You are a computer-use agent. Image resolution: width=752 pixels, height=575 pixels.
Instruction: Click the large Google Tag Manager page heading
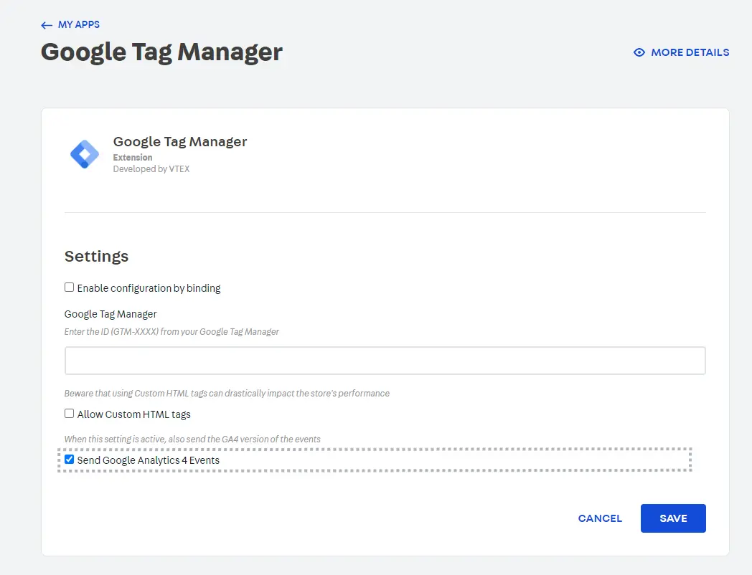161,52
